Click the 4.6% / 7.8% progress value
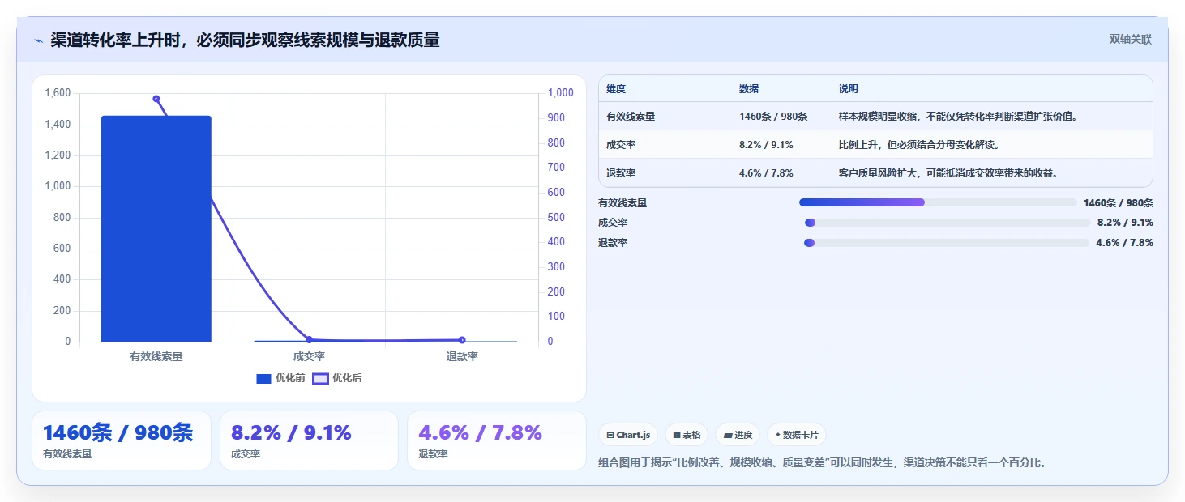Viewport: 1185px width, 502px height. tap(1124, 243)
